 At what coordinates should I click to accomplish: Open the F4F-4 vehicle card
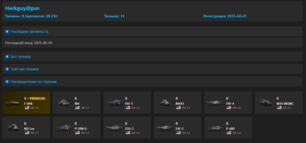(228, 103)
